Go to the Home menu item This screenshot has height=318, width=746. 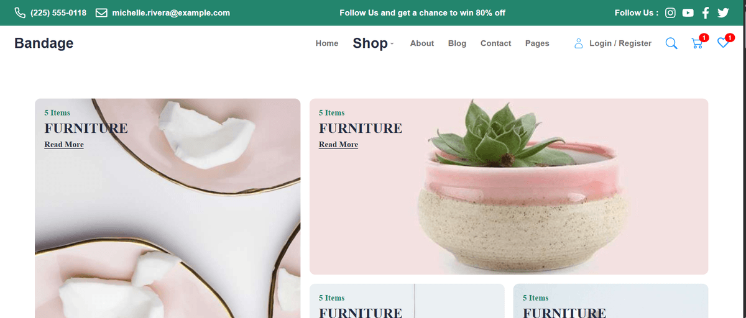pos(327,43)
